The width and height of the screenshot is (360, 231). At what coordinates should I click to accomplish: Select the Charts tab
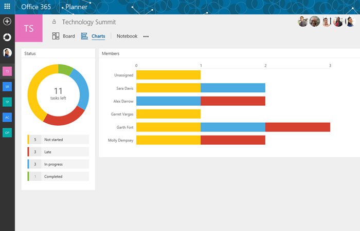98,36
